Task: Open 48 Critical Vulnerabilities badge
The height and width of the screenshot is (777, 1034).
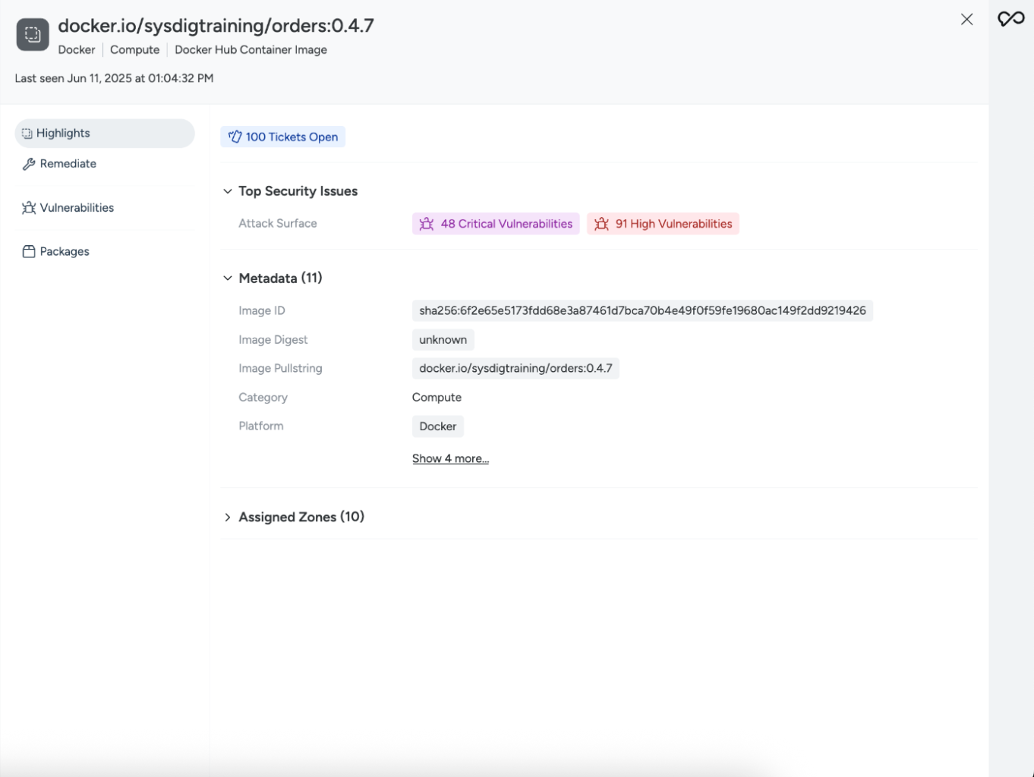Action: [496, 224]
